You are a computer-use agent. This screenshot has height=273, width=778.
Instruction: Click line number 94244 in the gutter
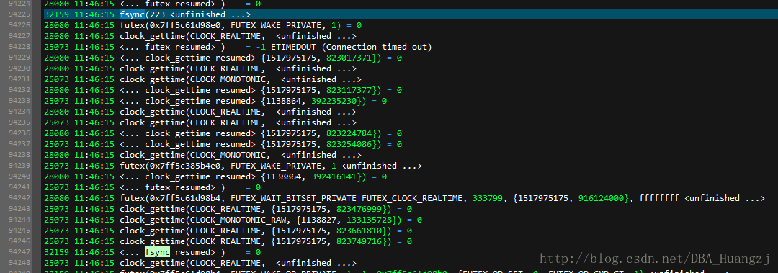pyautogui.click(x=20, y=220)
